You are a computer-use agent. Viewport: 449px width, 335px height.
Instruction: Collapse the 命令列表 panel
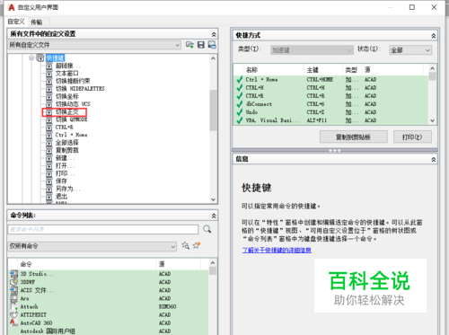tap(214, 216)
